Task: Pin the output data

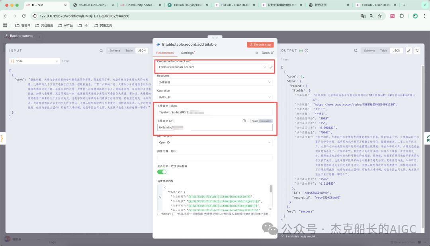Action: click(x=417, y=51)
